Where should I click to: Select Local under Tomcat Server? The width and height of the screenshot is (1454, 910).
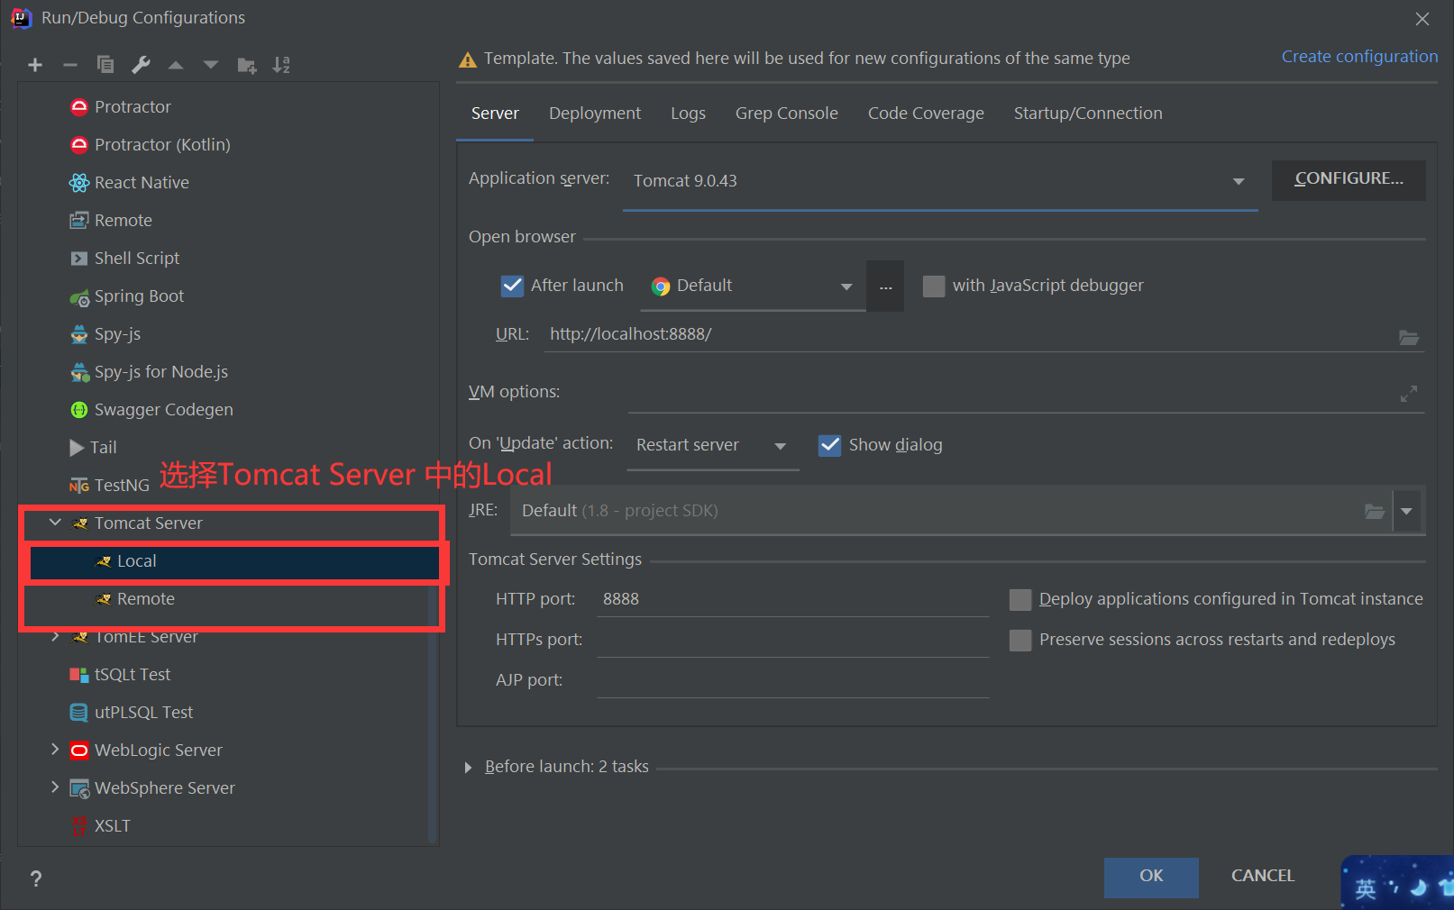pos(234,562)
